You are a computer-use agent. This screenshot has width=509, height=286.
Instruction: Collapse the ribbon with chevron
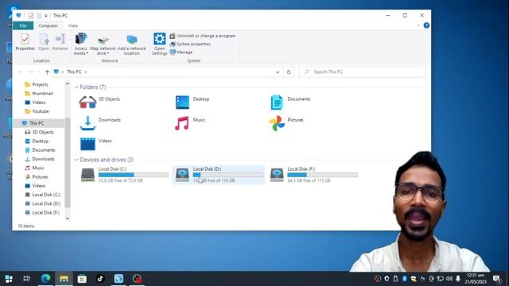click(418, 25)
